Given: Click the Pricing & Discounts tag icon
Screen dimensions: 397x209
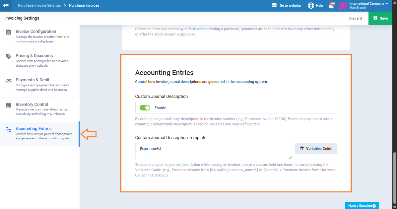Looking at the screenshot, I should tap(9, 56).
